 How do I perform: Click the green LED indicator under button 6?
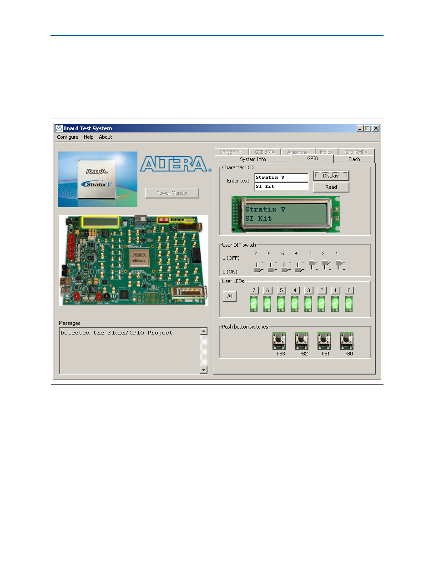coord(267,304)
